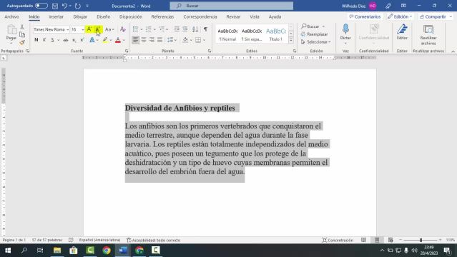The height and width of the screenshot is (257, 457).
Task: Toggle Bold formatting
Action: [x=36, y=40]
